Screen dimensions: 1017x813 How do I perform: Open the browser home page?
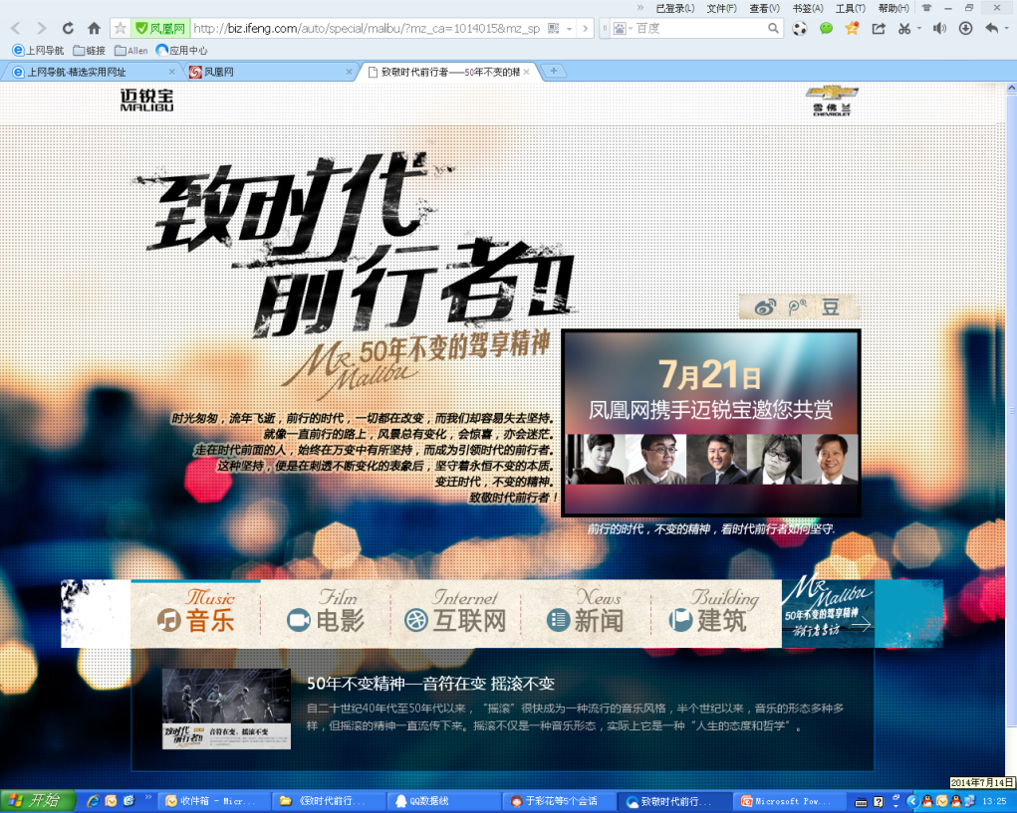pyautogui.click(x=94, y=29)
